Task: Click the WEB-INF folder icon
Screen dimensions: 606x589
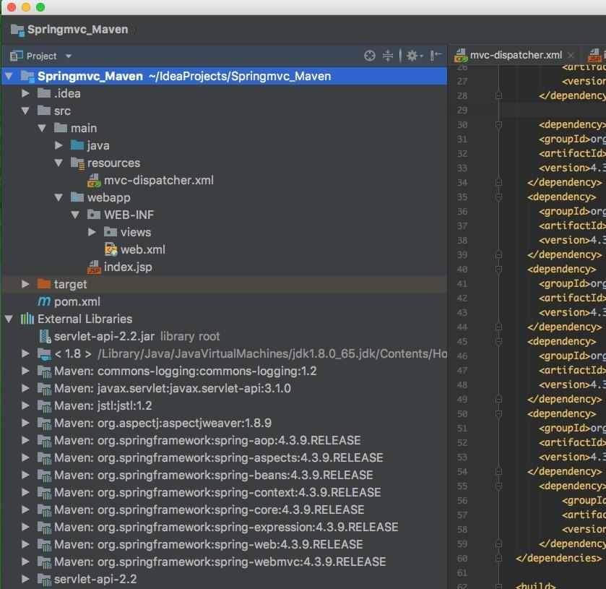Action: [x=94, y=215]
